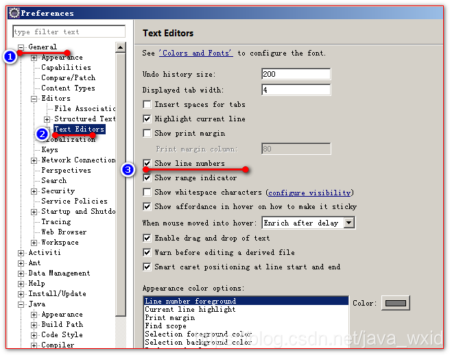The width and height of the screenshot is (450, 355).
Task: Toggle Show line numbers checkbox
Action: tap(147, 163)
